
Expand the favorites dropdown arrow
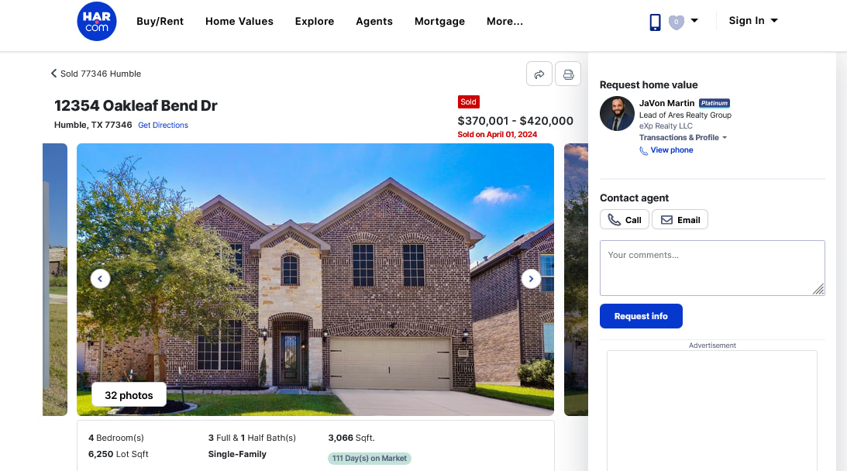point(694,20)
